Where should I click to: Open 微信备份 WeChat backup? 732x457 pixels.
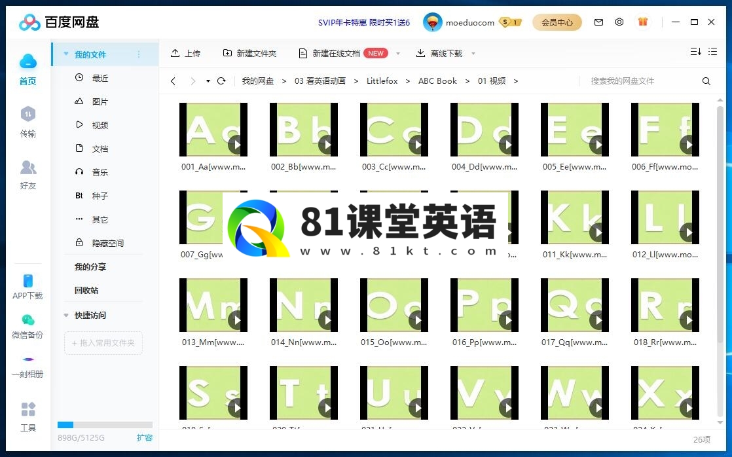(28, 326)
